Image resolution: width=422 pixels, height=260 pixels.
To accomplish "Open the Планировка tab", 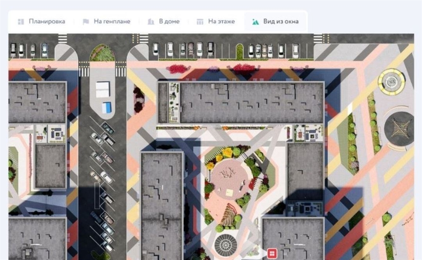I will coord(47,21).
